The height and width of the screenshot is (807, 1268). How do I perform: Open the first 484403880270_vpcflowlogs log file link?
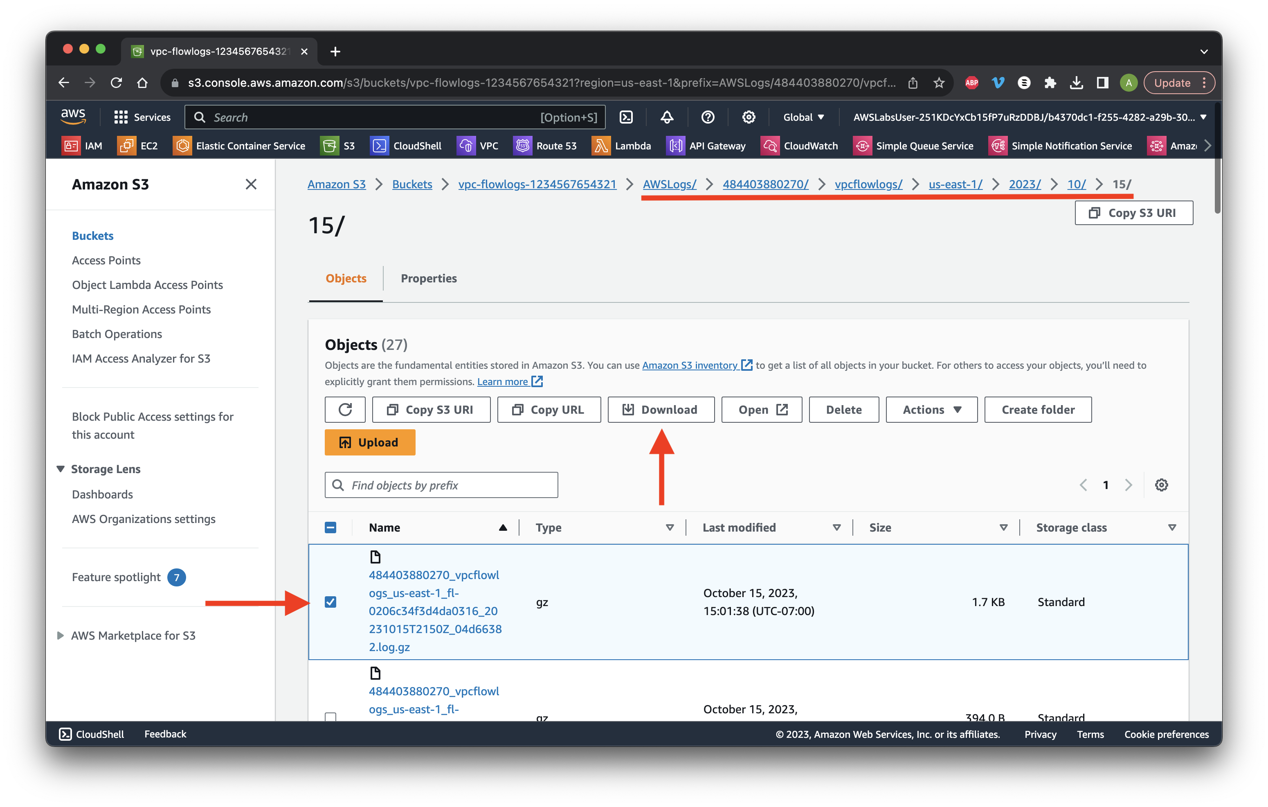435,611
